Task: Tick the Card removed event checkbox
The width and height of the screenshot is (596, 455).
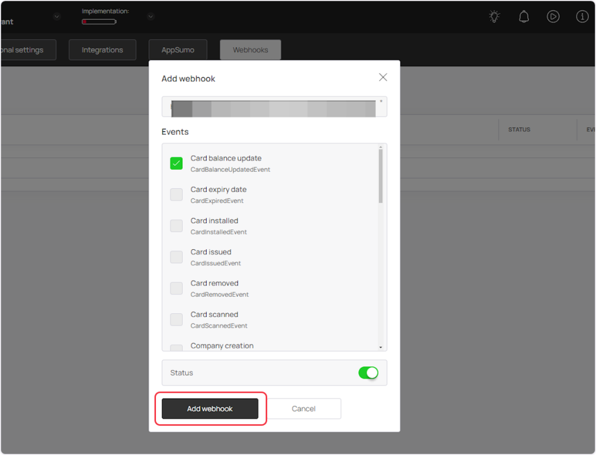Action: coord(176,288)
